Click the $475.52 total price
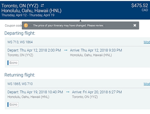The width and height of the screenshot is (150, 114). click(139, 5)
